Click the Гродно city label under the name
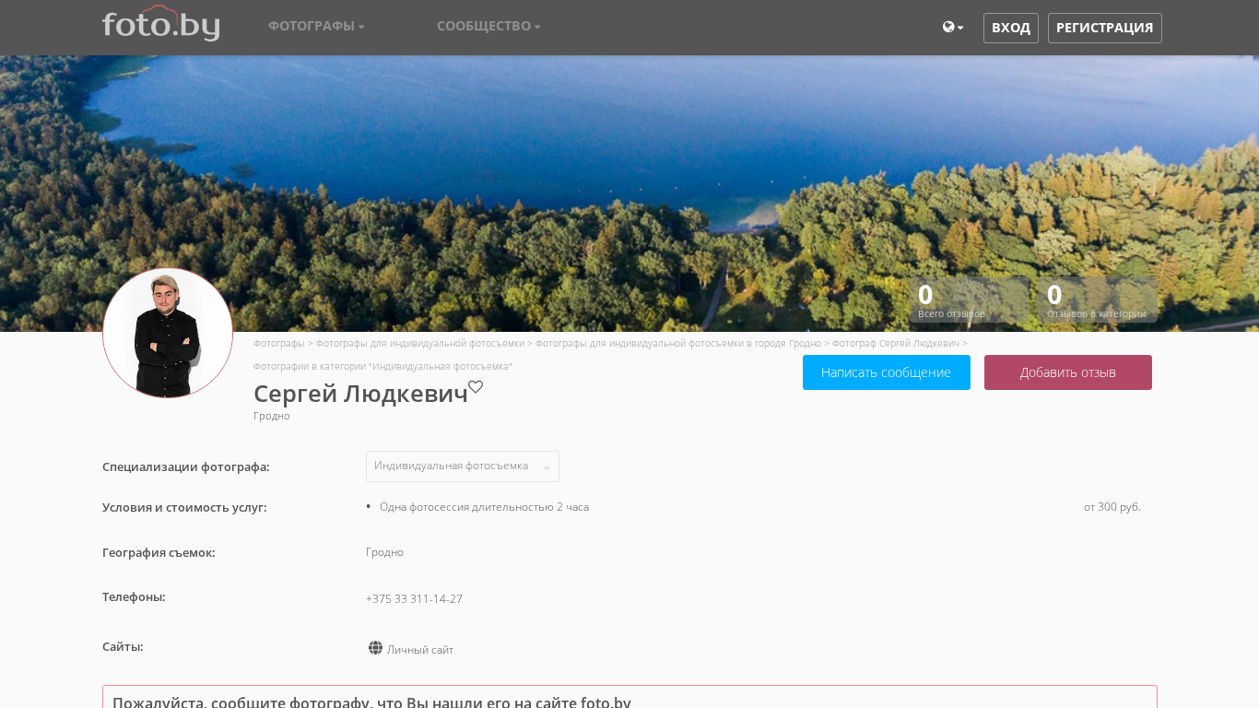 pyautogui.click(x=272, y=416)
